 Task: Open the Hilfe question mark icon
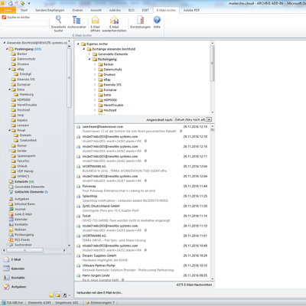tap(157, 22)
